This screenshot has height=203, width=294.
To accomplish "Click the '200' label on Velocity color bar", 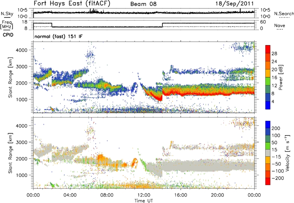I will coord(276,128).
